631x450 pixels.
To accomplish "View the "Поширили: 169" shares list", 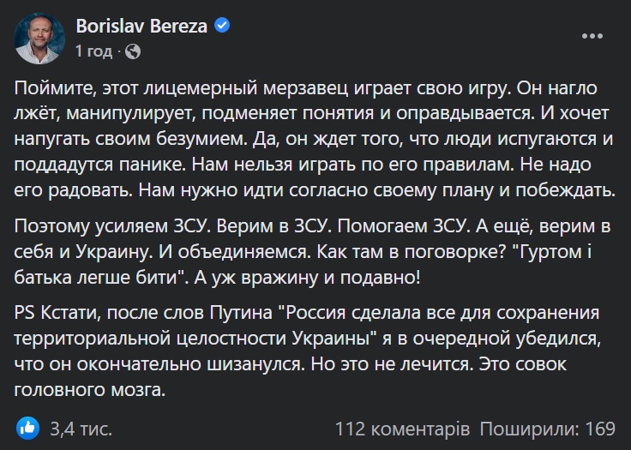I will tap(548, 427).
